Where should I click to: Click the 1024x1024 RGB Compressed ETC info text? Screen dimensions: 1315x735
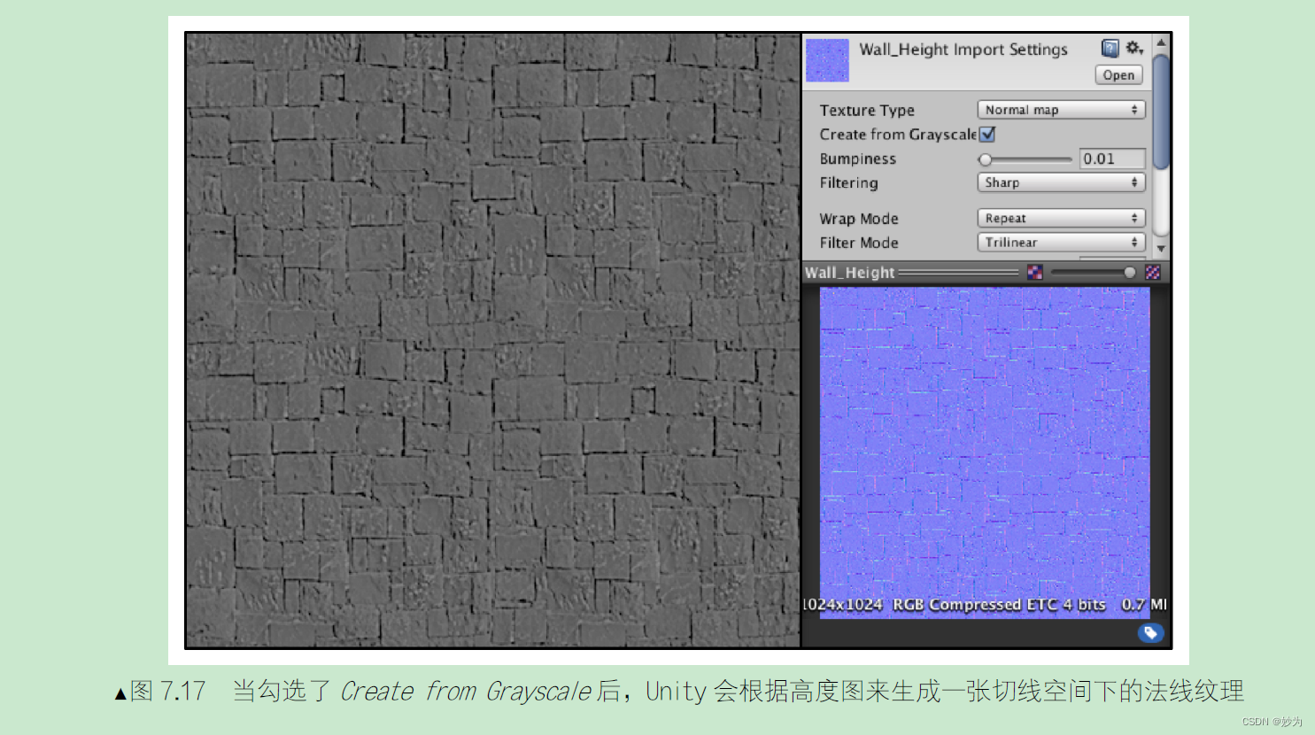pyautogui.click(x=985, y=605)
